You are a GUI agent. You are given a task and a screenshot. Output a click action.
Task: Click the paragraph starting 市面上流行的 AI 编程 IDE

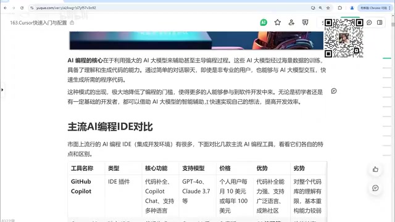(195, 149)
